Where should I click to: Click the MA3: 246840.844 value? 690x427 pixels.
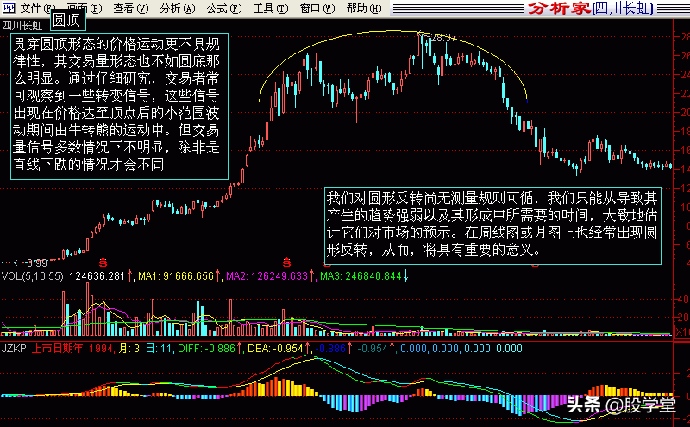click(361, 276)
